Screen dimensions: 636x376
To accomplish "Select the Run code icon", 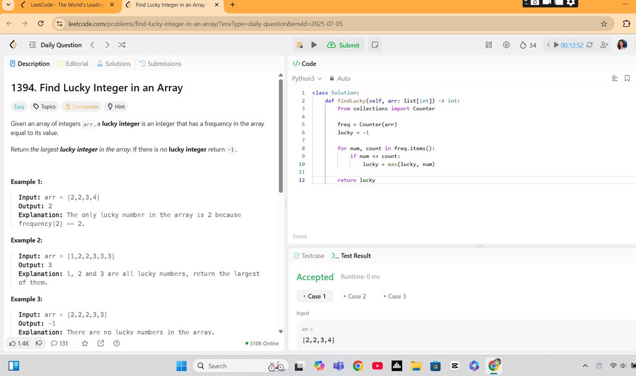I will [314, 45].
